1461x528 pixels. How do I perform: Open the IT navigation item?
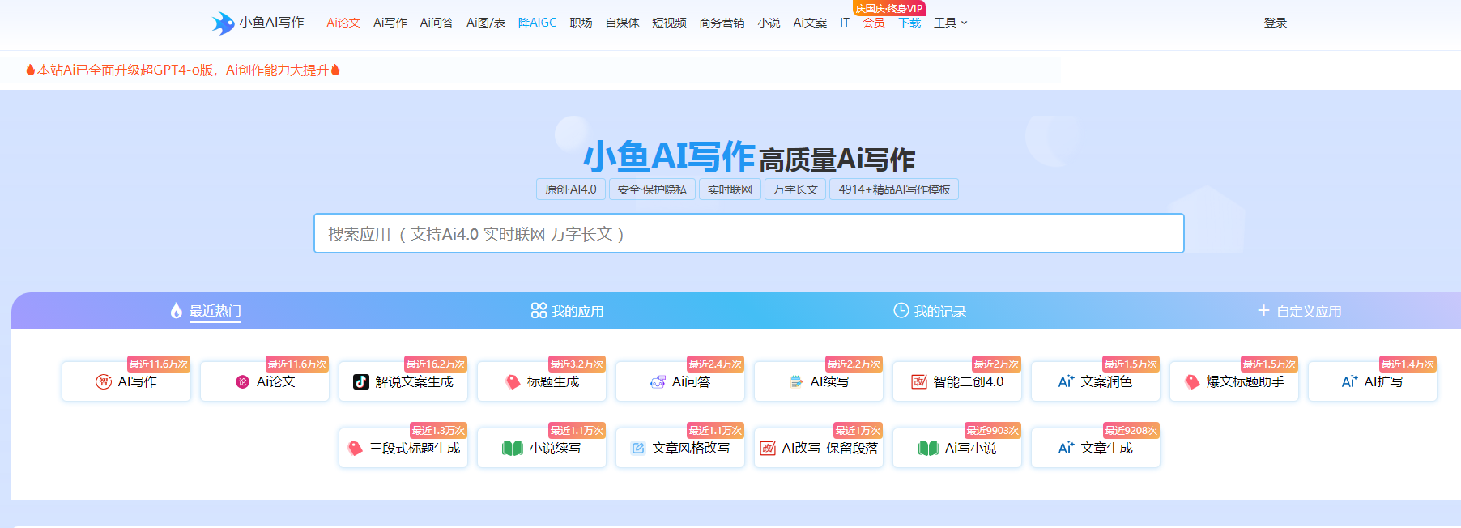[845, 23]
